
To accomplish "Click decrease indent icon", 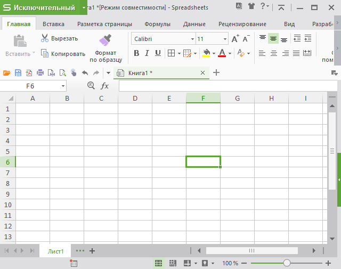I will 297,38.
